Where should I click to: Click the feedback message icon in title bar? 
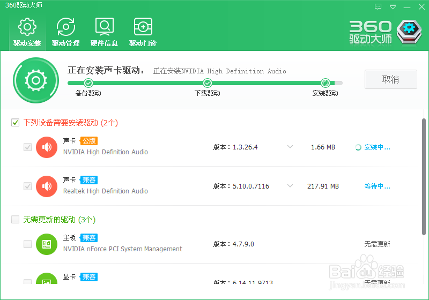(378, 6)
